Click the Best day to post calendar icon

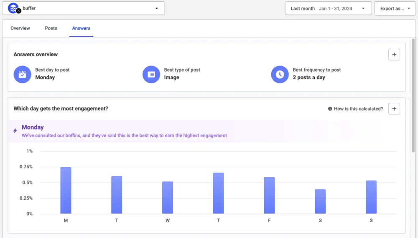(23, 75)
